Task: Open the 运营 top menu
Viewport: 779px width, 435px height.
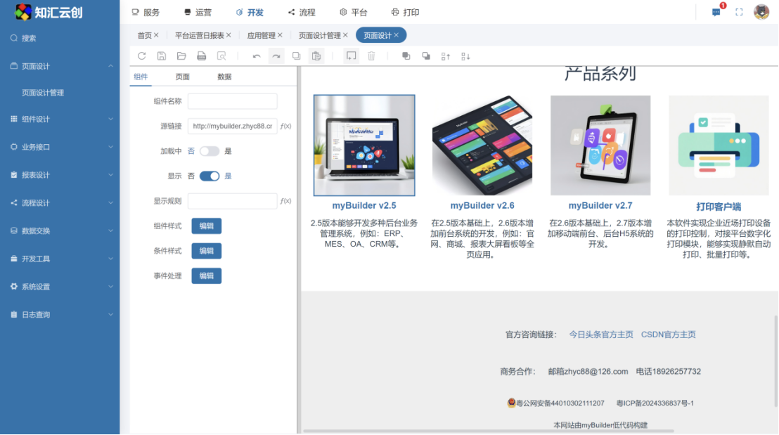Action: (x=198, y=13)
